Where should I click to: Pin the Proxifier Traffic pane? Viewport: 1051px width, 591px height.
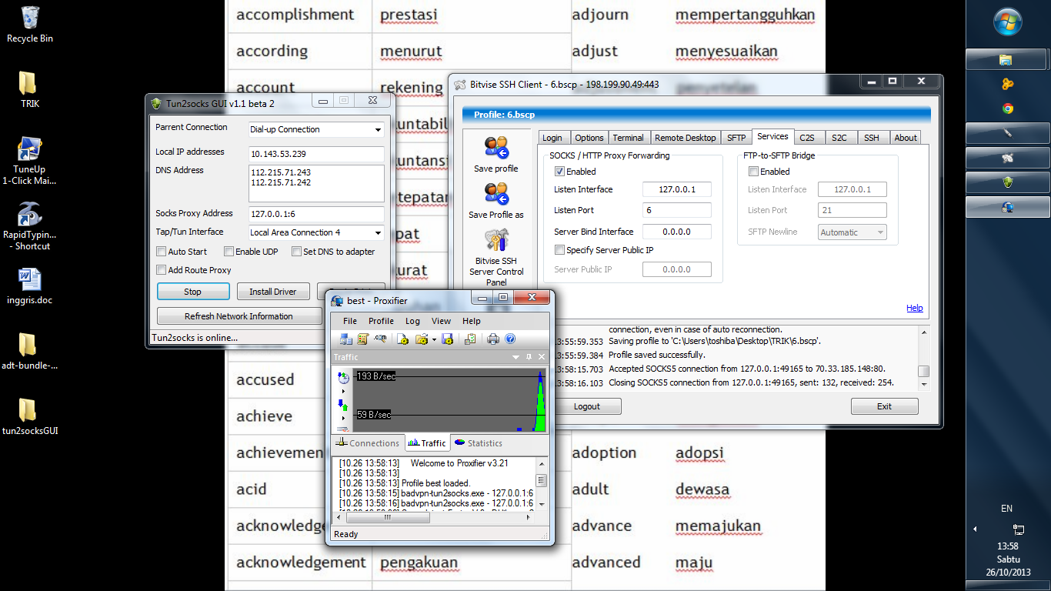tap(529, 357)
